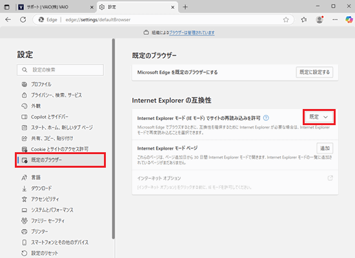Reload the page with refresh icon

(x=23, y=20)
